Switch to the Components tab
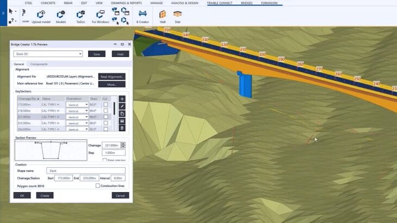The image size is (397, 223). pyautogui.click(x=39, y=64)
